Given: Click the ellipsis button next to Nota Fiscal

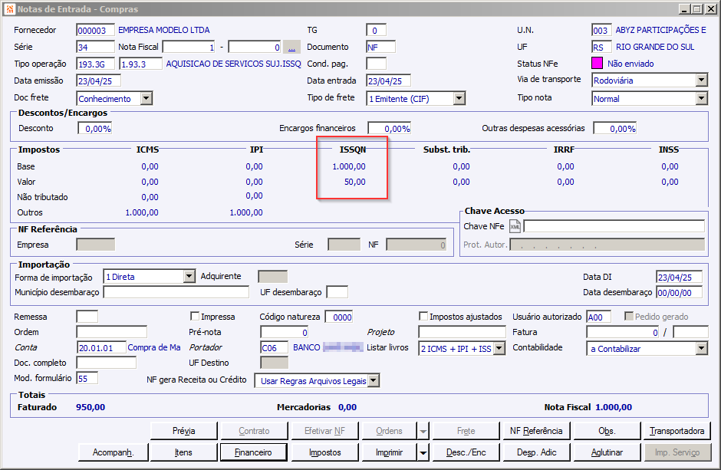Looking at the screenshot, I should 291,47.
